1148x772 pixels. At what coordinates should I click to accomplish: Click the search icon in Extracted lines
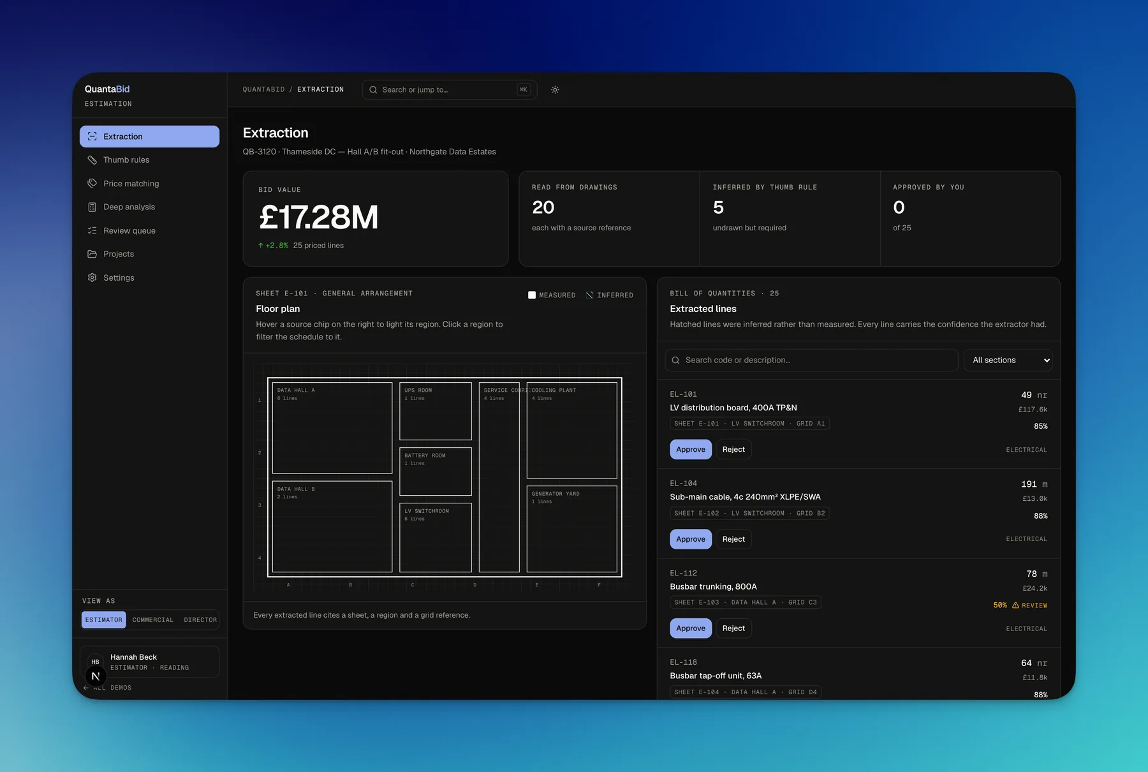(x=675, y=360)
